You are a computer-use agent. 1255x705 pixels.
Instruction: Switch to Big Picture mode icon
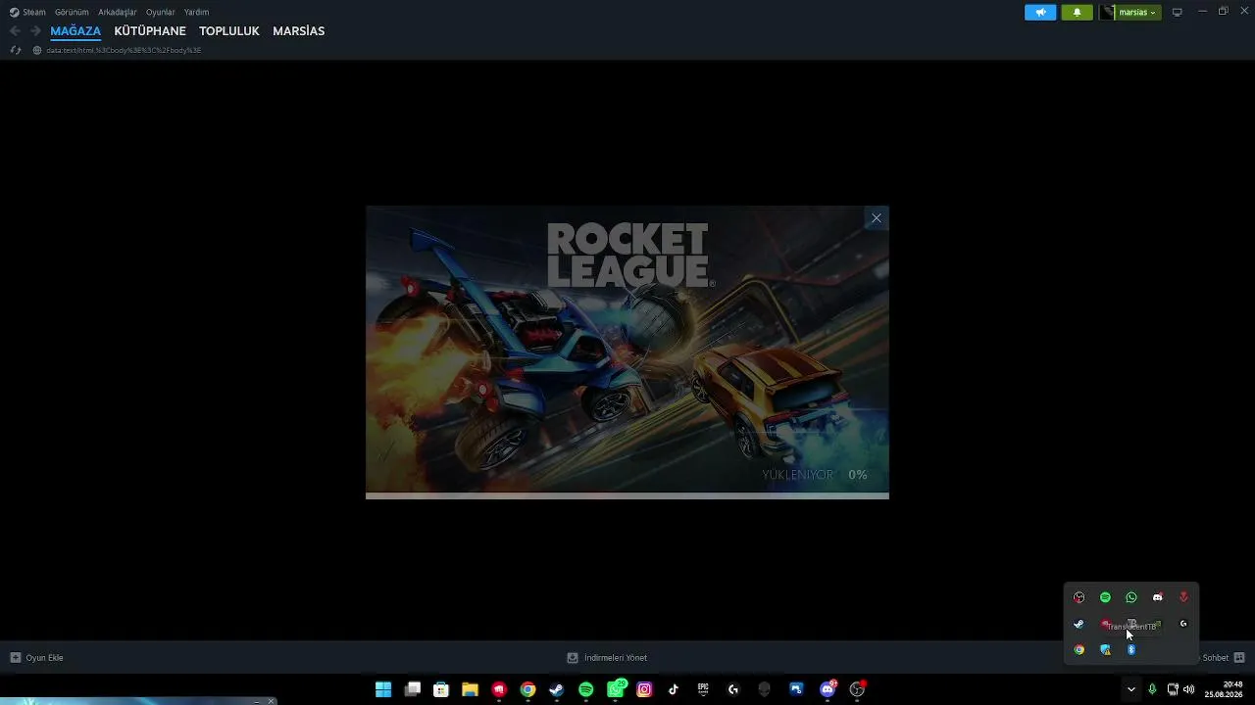[1178, 12]
